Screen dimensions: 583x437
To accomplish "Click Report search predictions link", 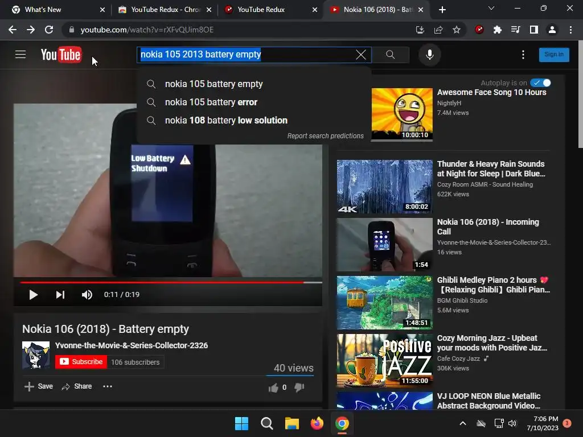I will tap(325, 136).
